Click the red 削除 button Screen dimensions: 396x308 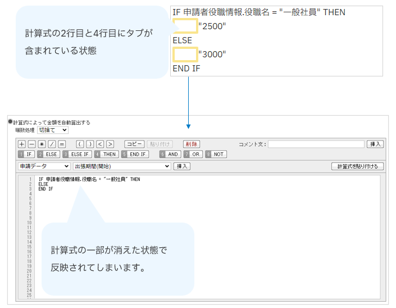191,144
